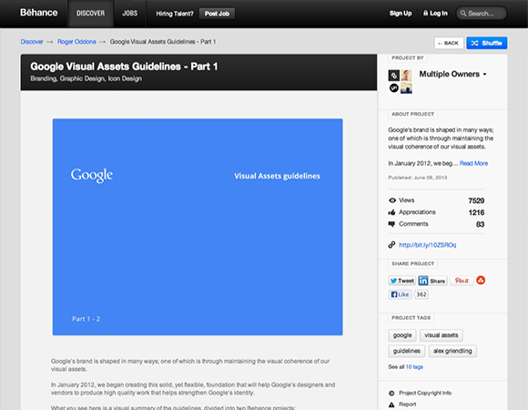The image size is (528, 410).
Task: Click the Branding, Graphic Design, Icon Design subtitle
Action: point(86,78)
